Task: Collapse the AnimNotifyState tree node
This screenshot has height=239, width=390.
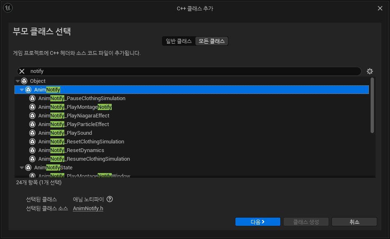Action: 22,168
